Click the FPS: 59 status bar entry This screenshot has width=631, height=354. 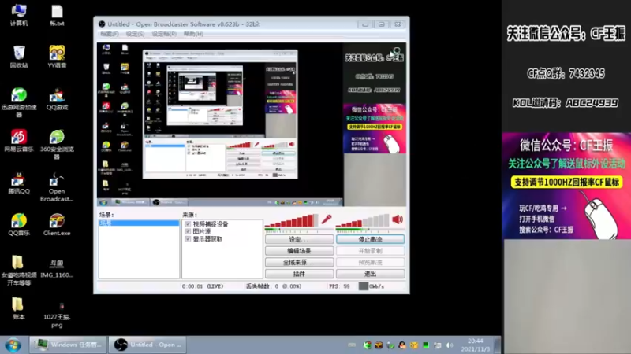pos(339,286)
